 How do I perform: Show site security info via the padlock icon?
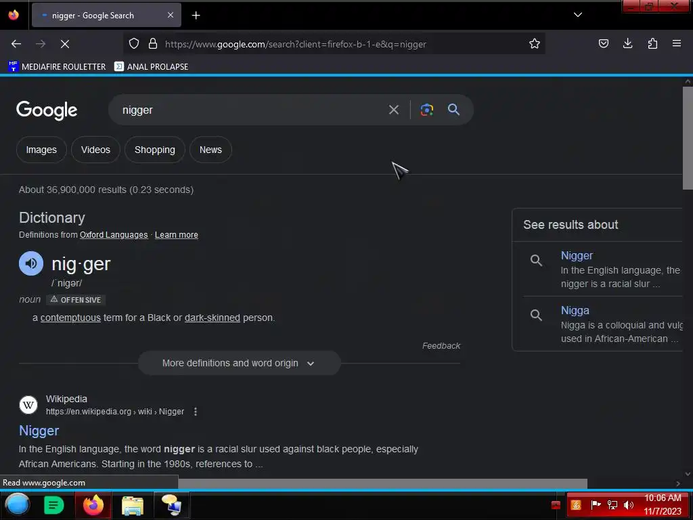coord(153,43)
